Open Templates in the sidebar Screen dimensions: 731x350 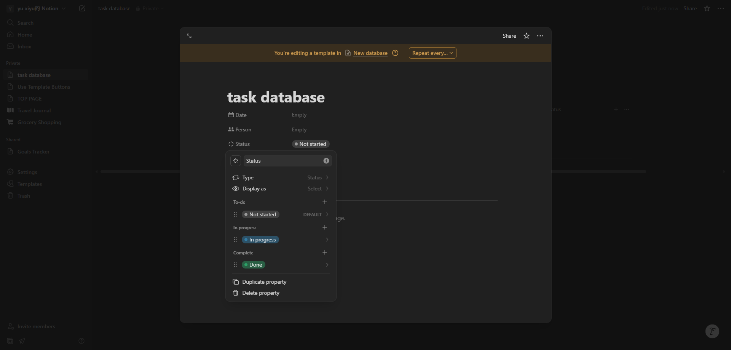[45, 184]
